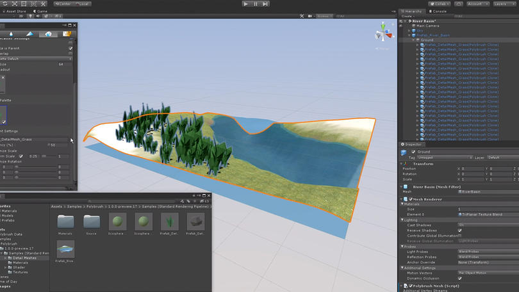519x292 pixels.
Task: Open the Light Probes dropdown
Action: tap(488, 252)
